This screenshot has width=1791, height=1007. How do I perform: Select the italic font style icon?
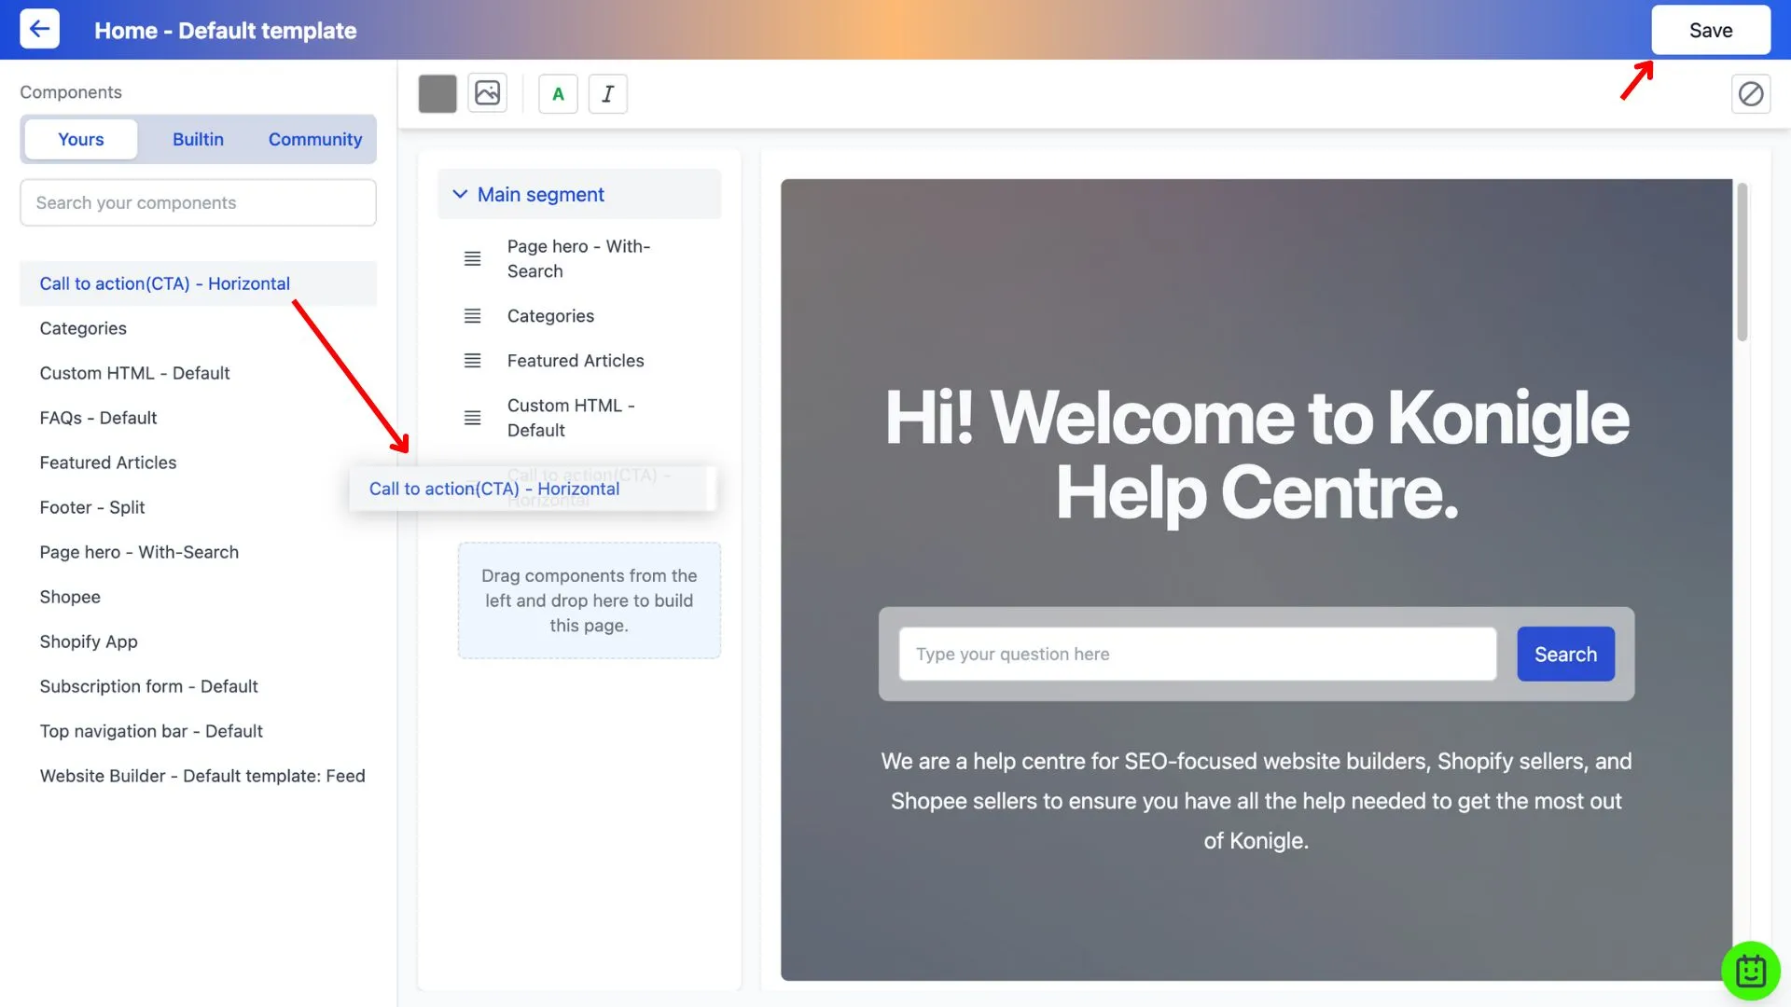(608, 93)
